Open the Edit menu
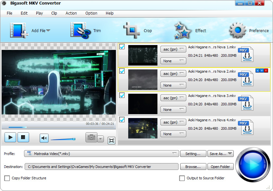273x191 pixels. click(24, 13)
